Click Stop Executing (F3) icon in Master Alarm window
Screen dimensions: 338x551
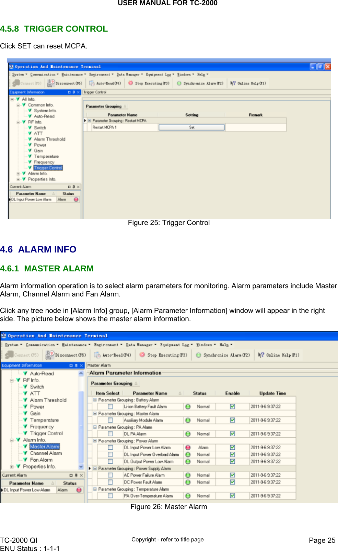coord(142,355)
